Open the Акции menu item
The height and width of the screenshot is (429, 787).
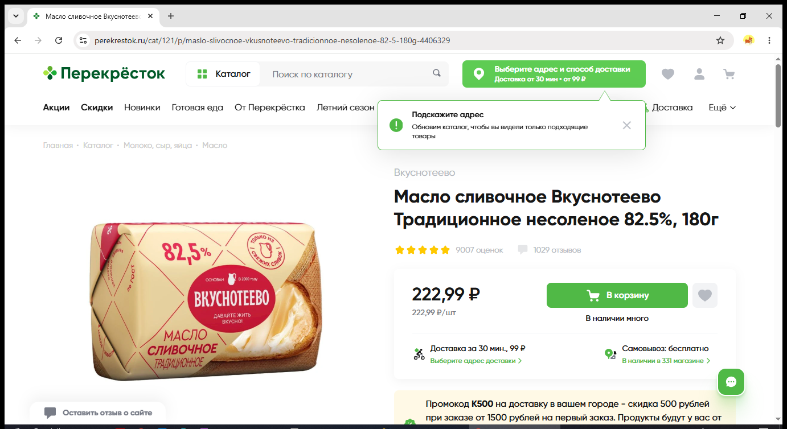pos(56,107)
